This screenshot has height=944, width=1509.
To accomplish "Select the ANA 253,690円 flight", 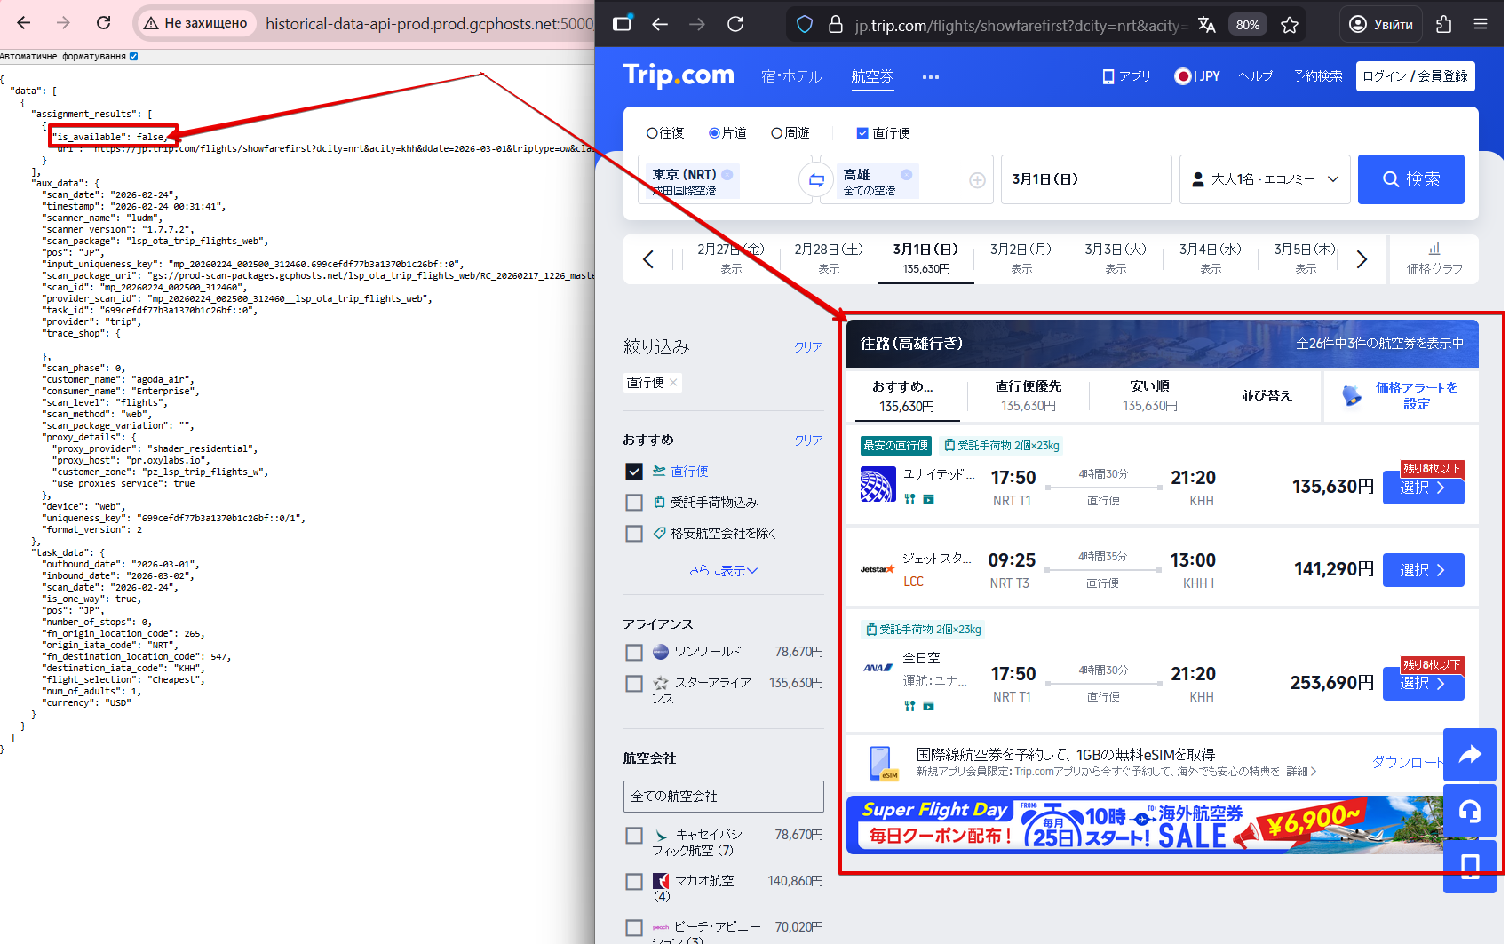I will tap(1423, 684).
